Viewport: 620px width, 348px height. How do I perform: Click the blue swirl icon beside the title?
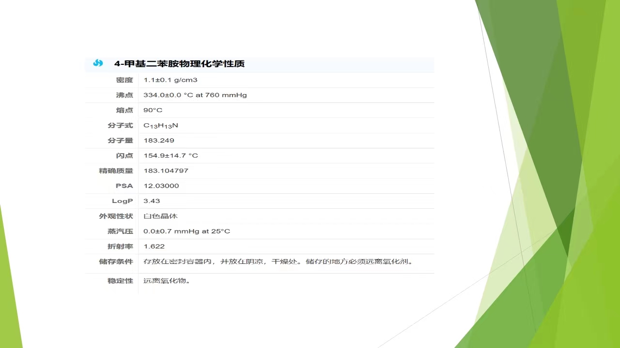point(98,63)
